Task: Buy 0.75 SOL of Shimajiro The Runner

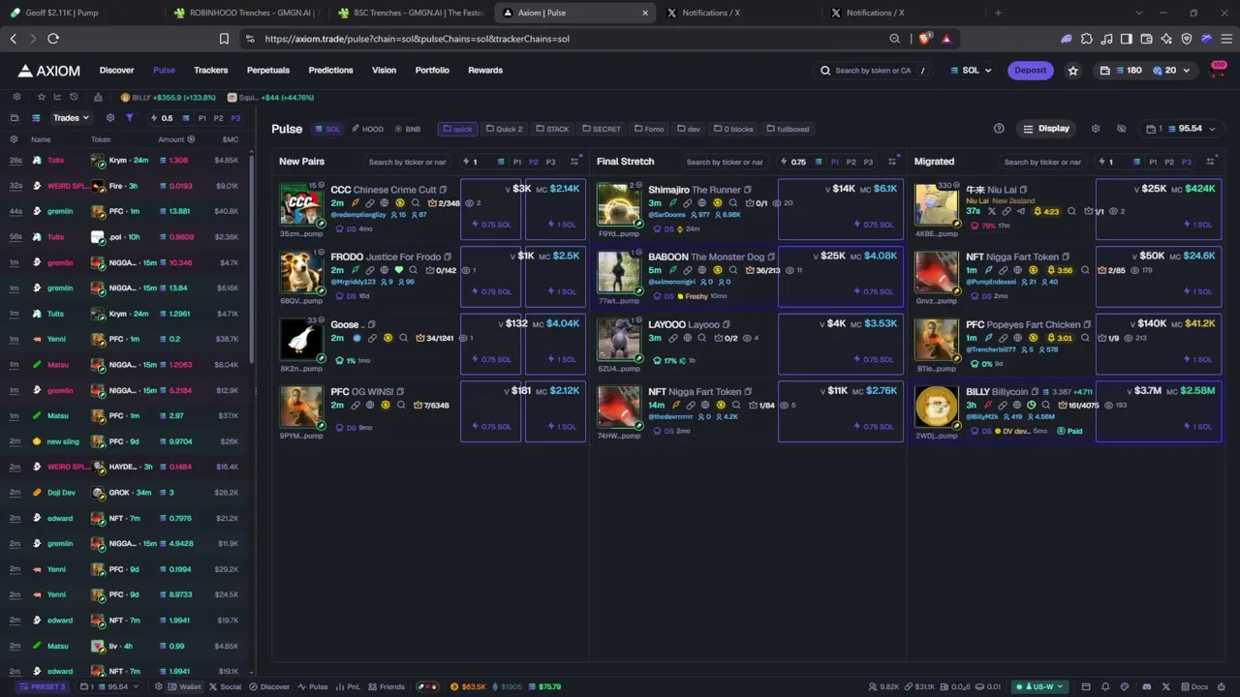Action: (840, 209)
